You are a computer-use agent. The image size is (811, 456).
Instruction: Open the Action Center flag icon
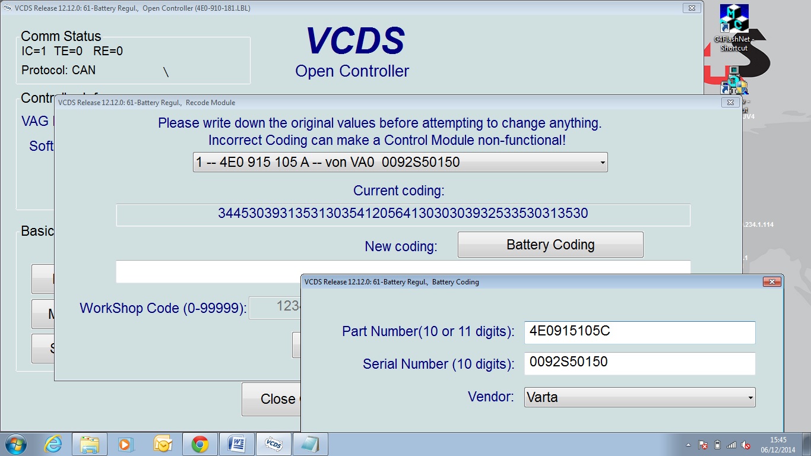click(x=703, y=445)
